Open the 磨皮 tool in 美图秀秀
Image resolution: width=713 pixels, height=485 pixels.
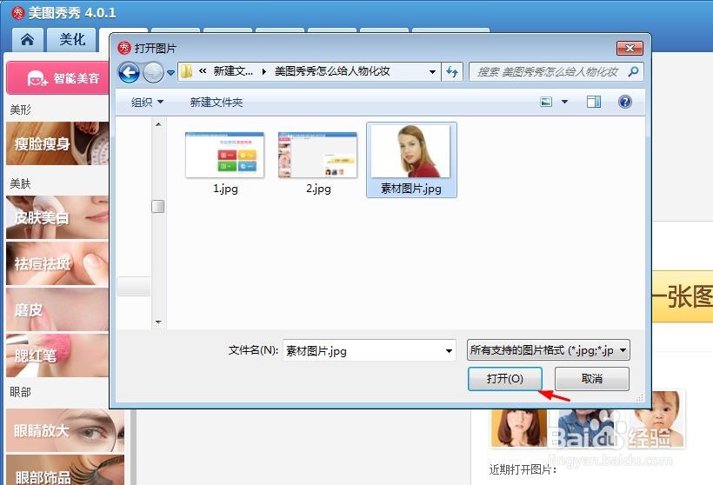pyautogui.click(x=57, y=309)
